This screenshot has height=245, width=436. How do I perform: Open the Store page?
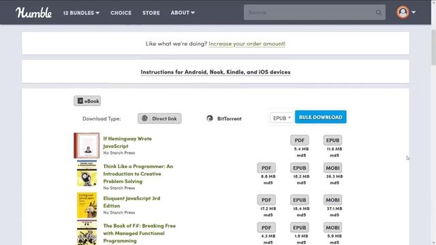point(151,13)
